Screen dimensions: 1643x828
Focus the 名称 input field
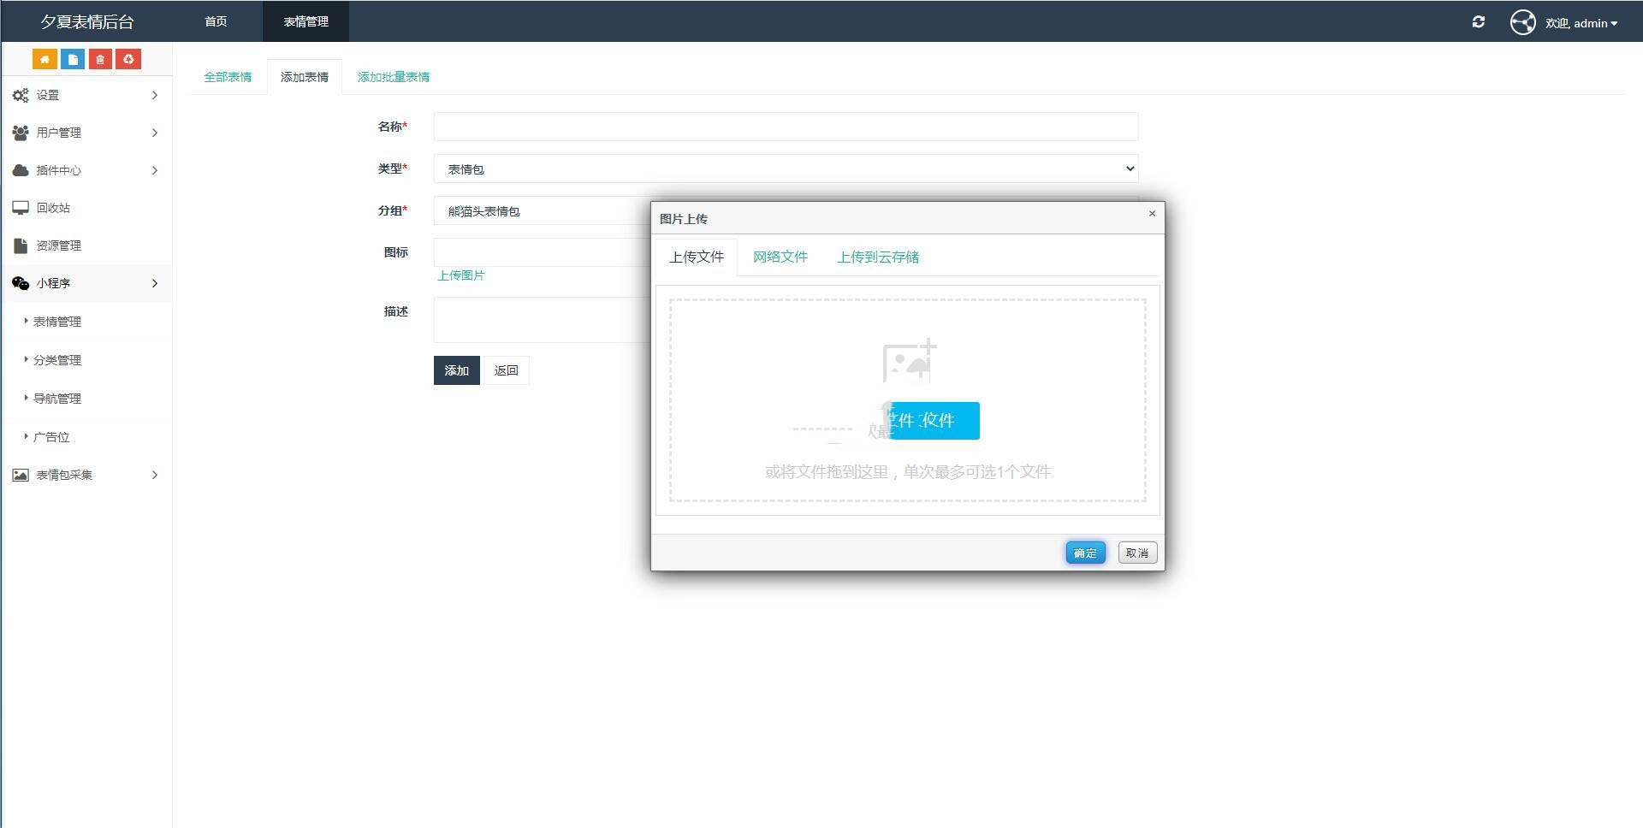[x=786, y=127]
